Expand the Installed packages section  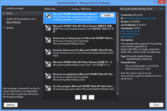tap(4, 9)
